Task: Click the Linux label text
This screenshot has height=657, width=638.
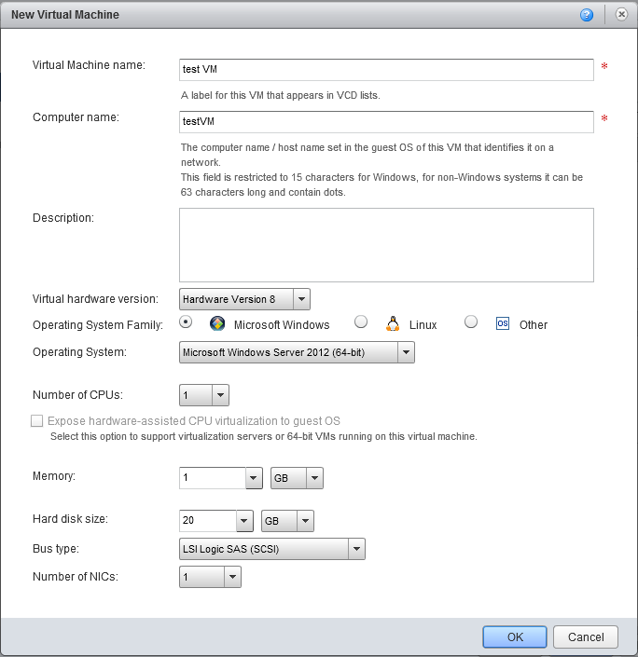Action: tap(423, 324)
